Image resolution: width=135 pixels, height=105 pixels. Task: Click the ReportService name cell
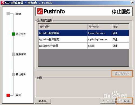tap(100, 33)
